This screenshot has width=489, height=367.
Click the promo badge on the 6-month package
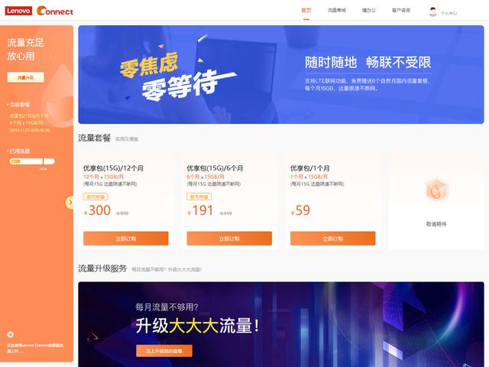[199, 196]
